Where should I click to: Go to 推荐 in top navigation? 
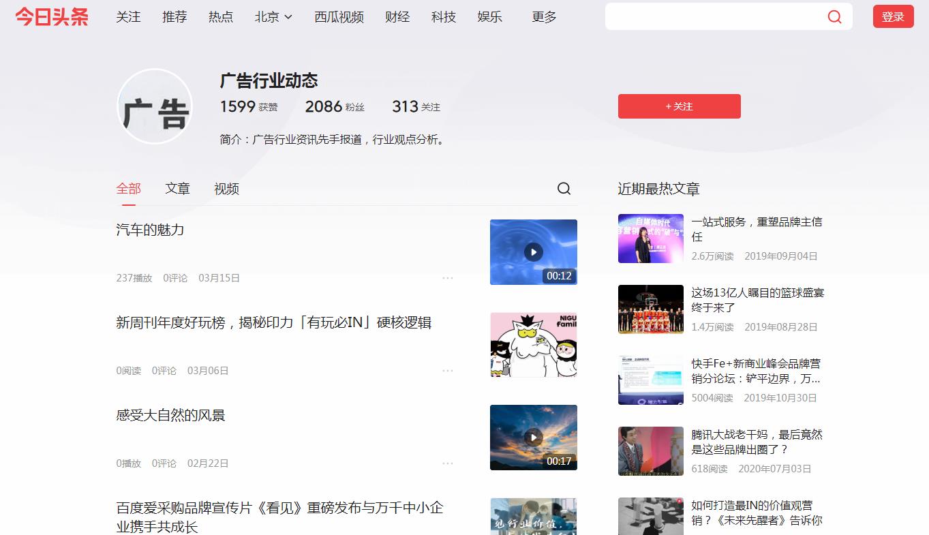[x=174, y=17]
